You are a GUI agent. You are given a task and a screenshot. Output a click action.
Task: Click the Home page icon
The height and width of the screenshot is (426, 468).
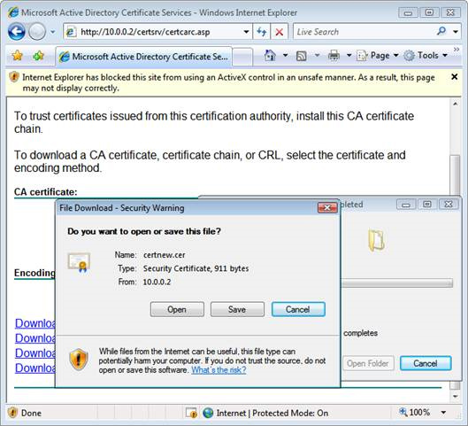click(270, 56)
